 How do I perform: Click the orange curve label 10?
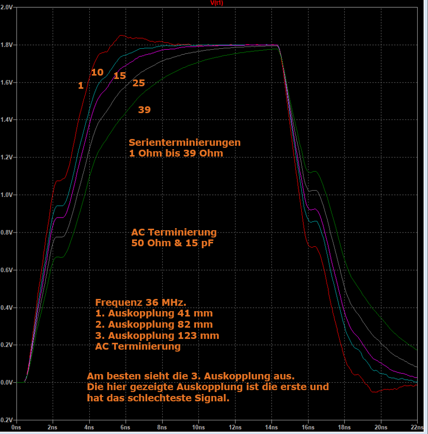click(97, 73)
